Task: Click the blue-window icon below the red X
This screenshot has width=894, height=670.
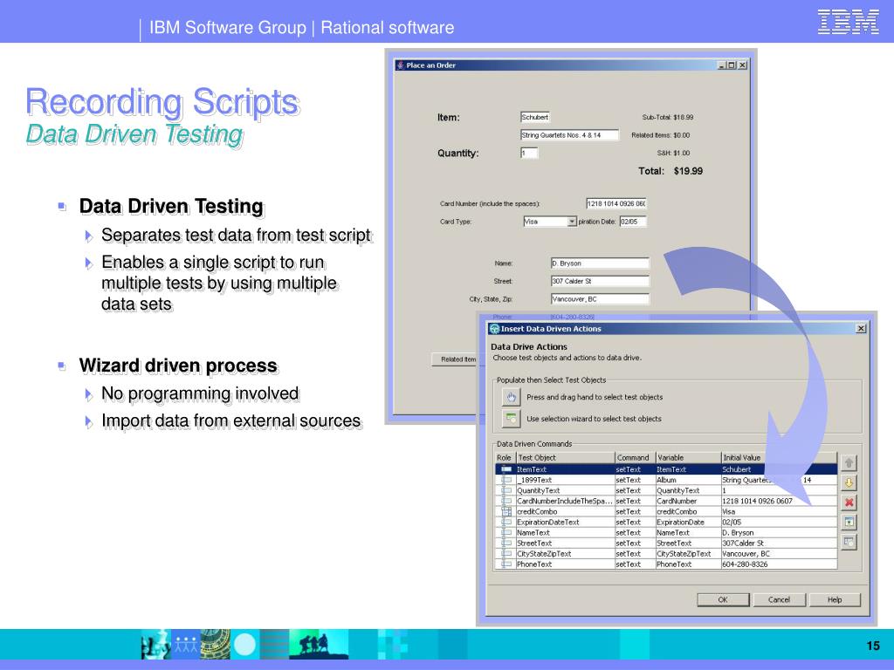Action: coord(849,522)
